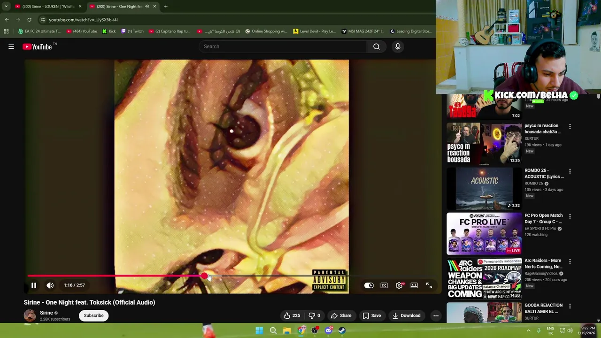Viewport: 601px width, 338px height.
Task: Start voice search with microphone
Action: pyautogui.click(x=398, y=46)
